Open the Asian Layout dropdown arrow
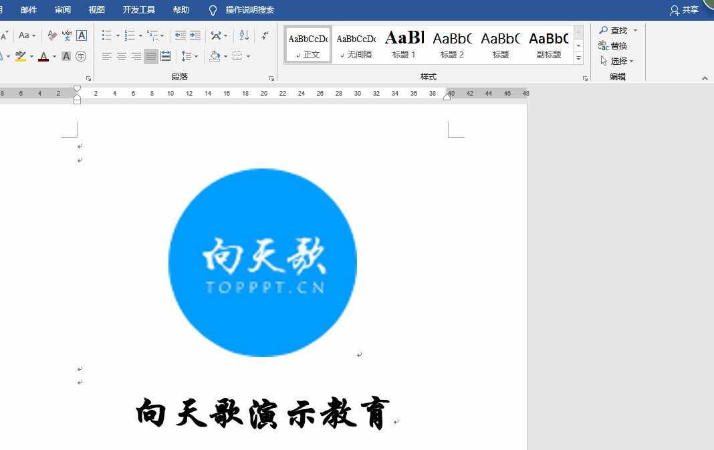This screenshot has height=450, width=714. click(226, 35)
